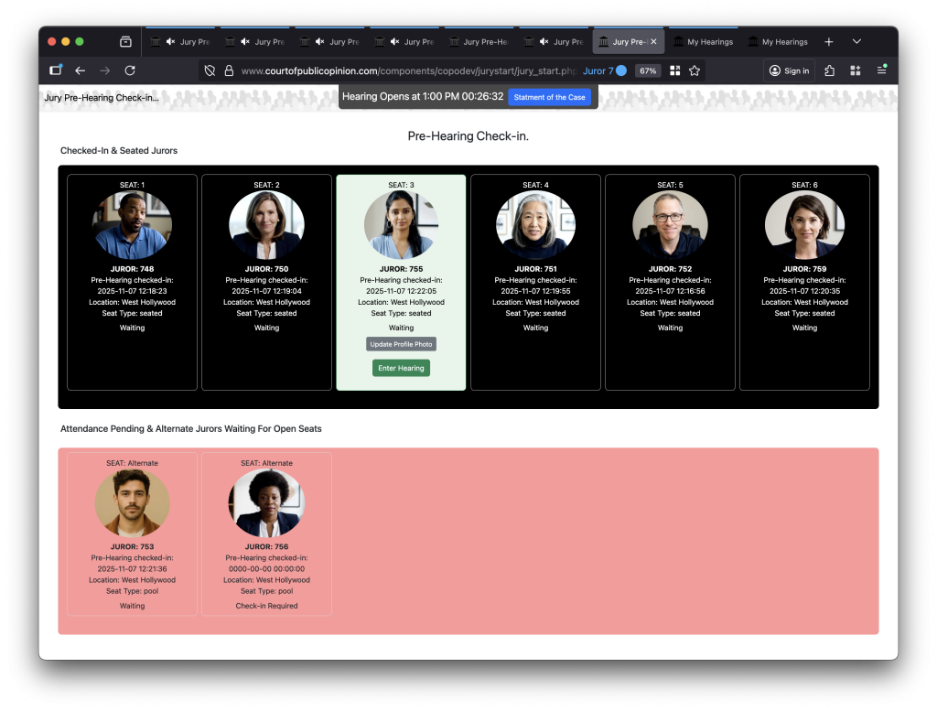
Task: Click the page reload icon
Action: tap(130, 70)
